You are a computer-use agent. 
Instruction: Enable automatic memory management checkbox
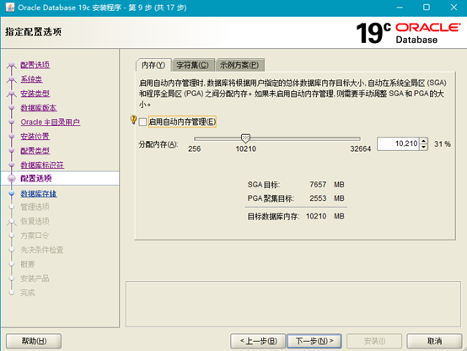[x=142, y=121]
